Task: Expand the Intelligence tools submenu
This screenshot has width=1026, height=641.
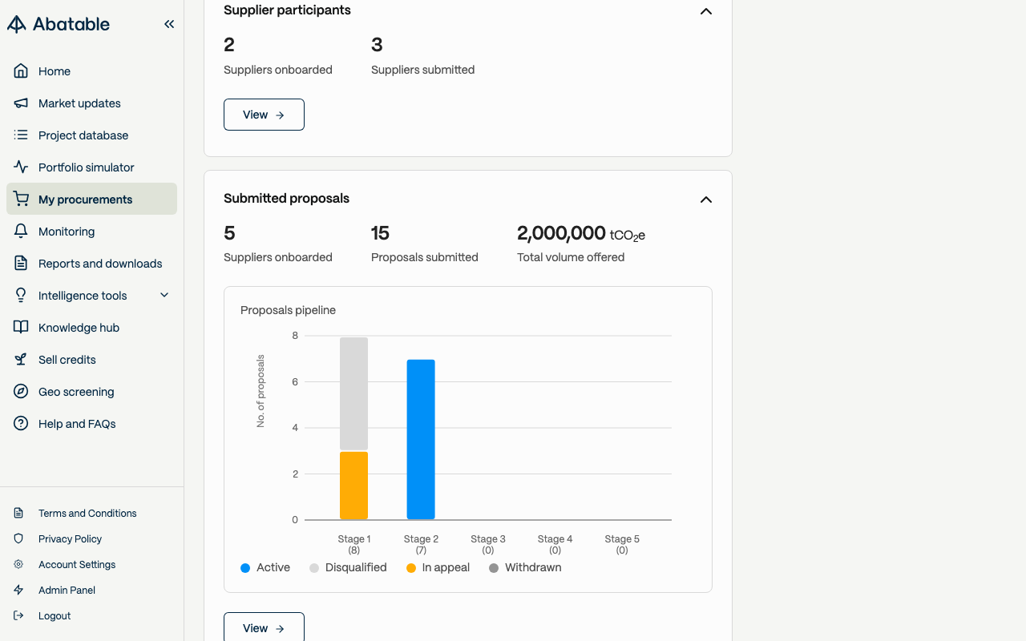Action: [164, 296]
